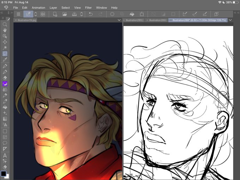Select the Fill bucket tool in left toolbar
Viewport: 240px width, 180px height.
(5, 107)
